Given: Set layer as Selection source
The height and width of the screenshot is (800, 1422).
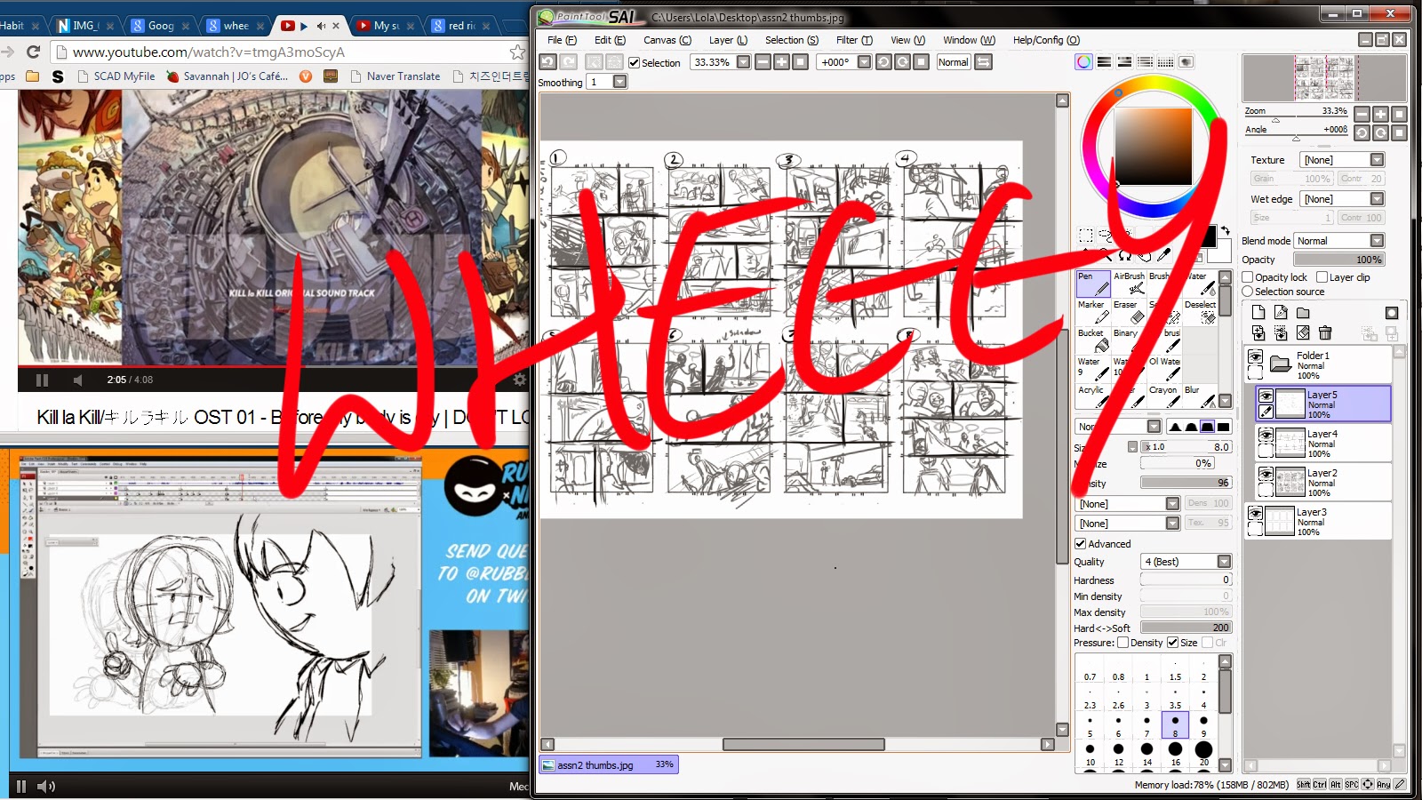Looking at the screenshot, I should tap(1248, 292).
